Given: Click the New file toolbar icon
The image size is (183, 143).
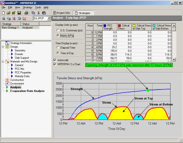Looking at the screenshot, I should tap(4, 13).
